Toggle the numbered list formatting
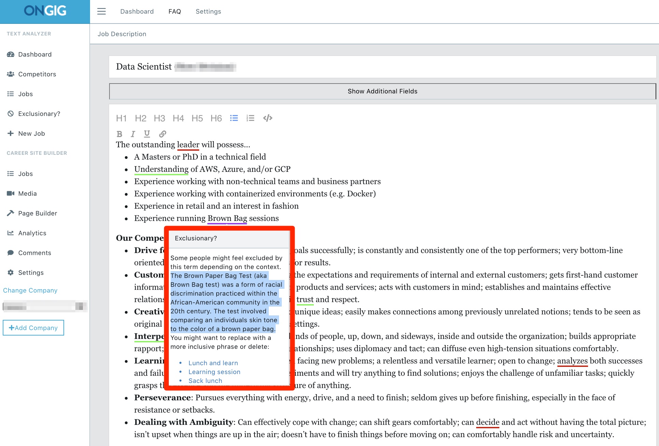Viewport: 659px width, 446px height. click(250, 118)
